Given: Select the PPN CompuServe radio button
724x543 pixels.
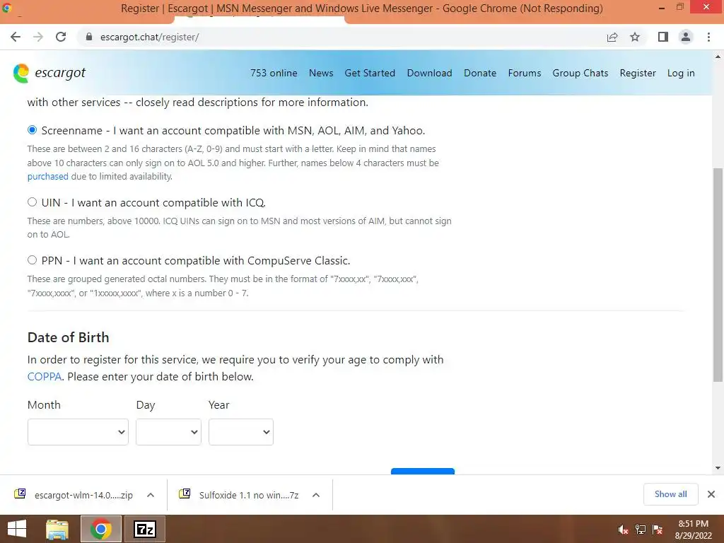Looking at the screenshot, I should coord(32,260).
